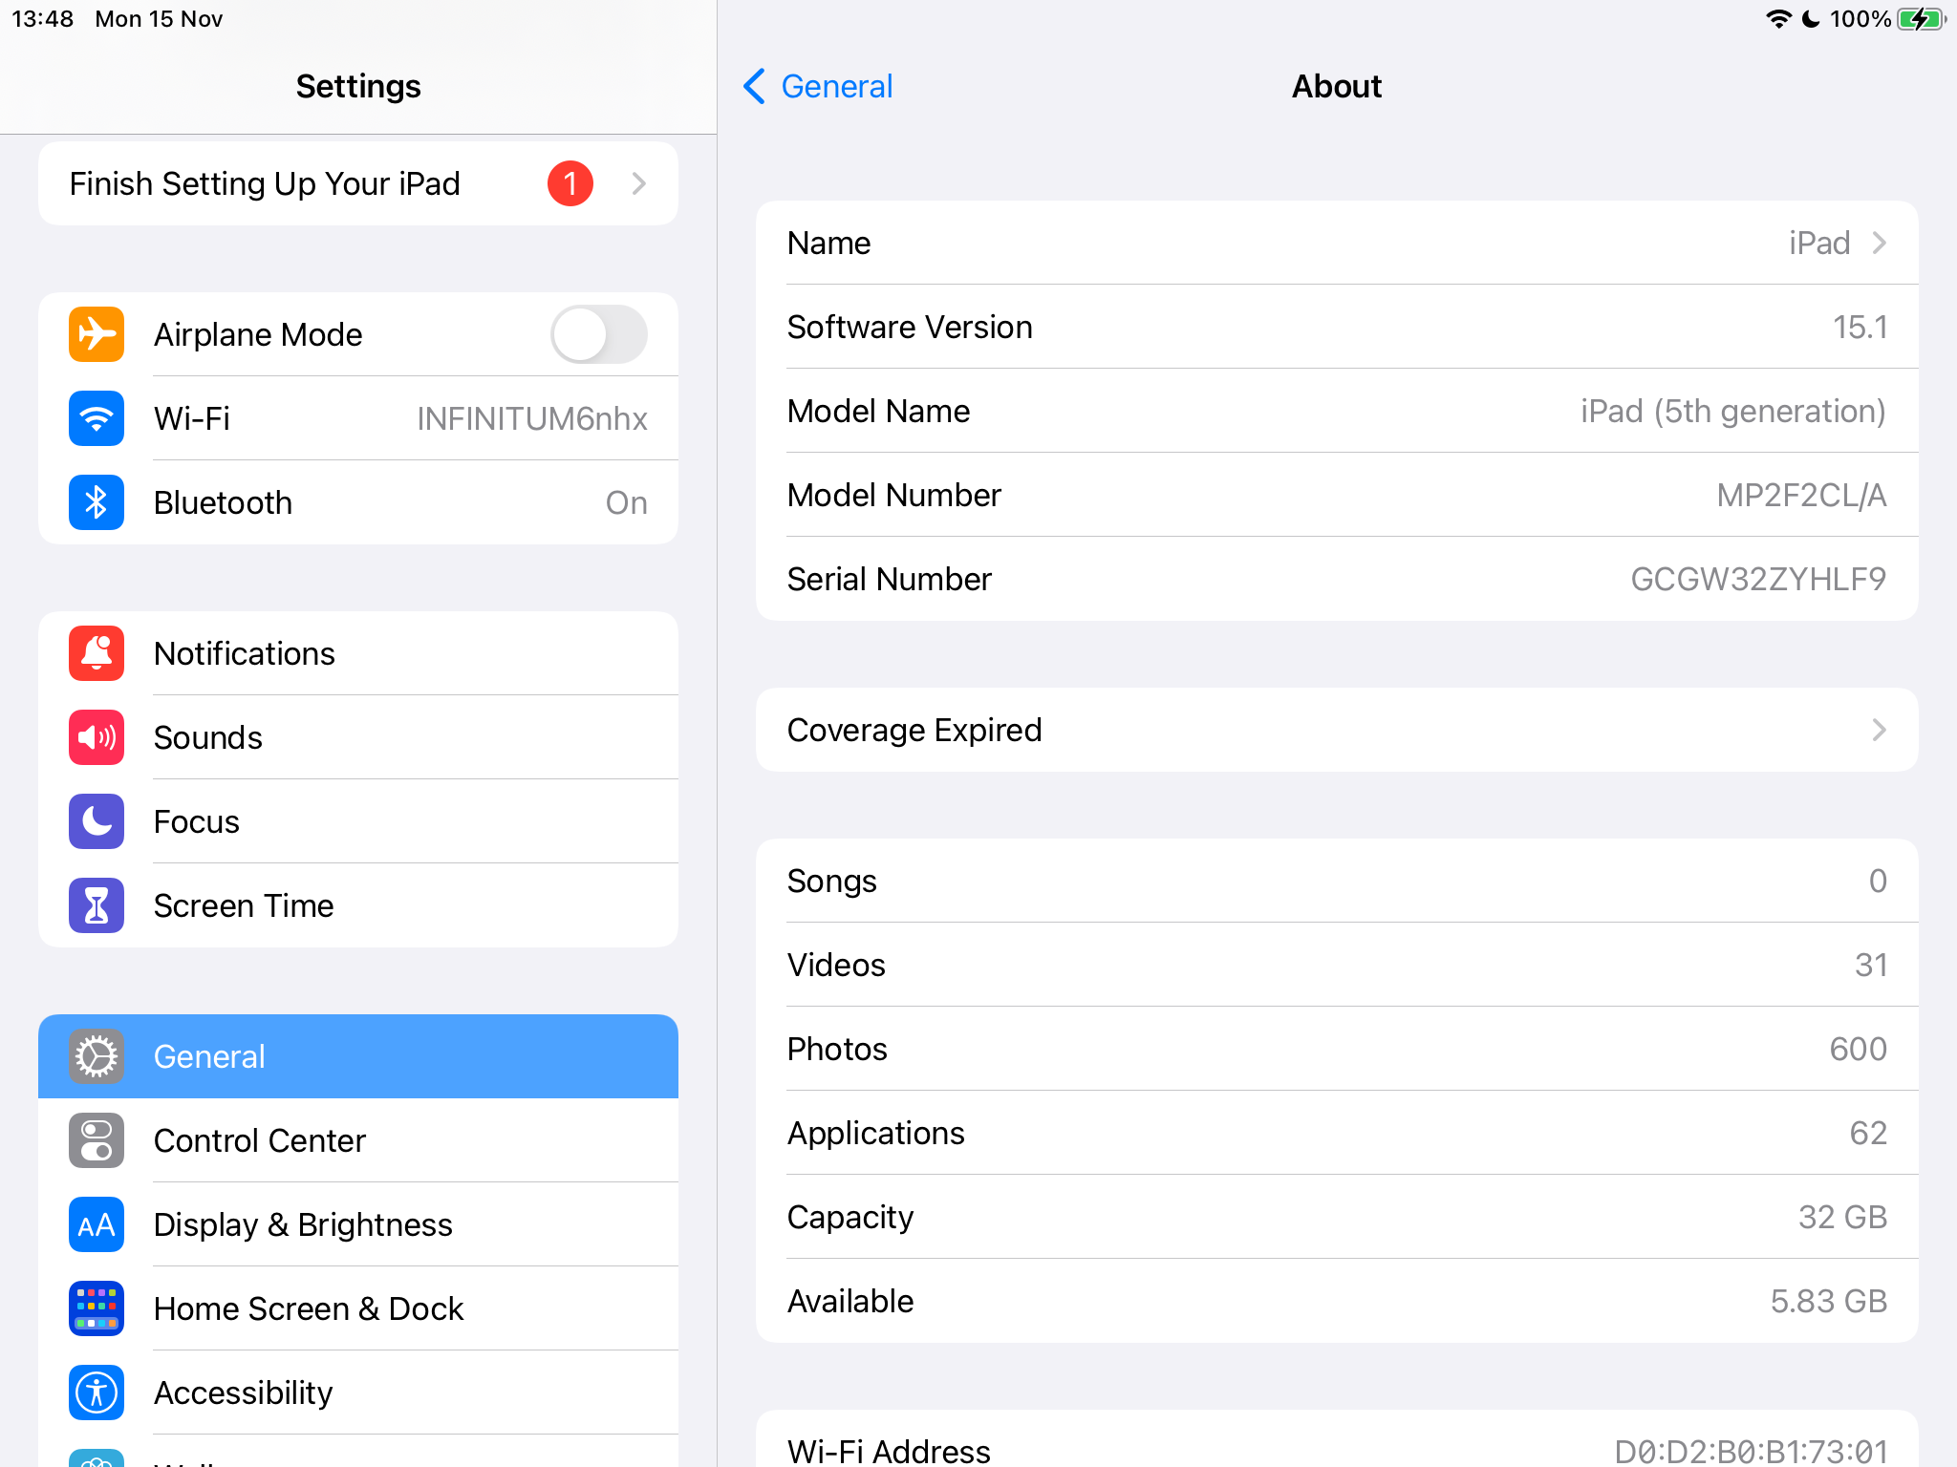Screen dimensions: 1957x1467
Task: Tap the serial number GCGW32ZYHLF9
Action: pos(1758,579)
